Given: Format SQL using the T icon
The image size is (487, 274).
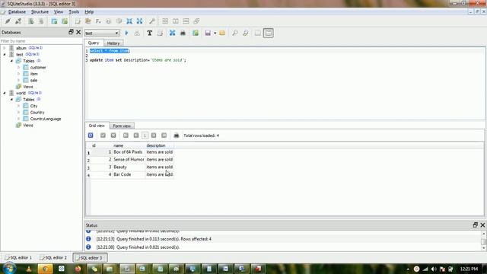Looking at the screenshot, I should [x=149, y=33].
